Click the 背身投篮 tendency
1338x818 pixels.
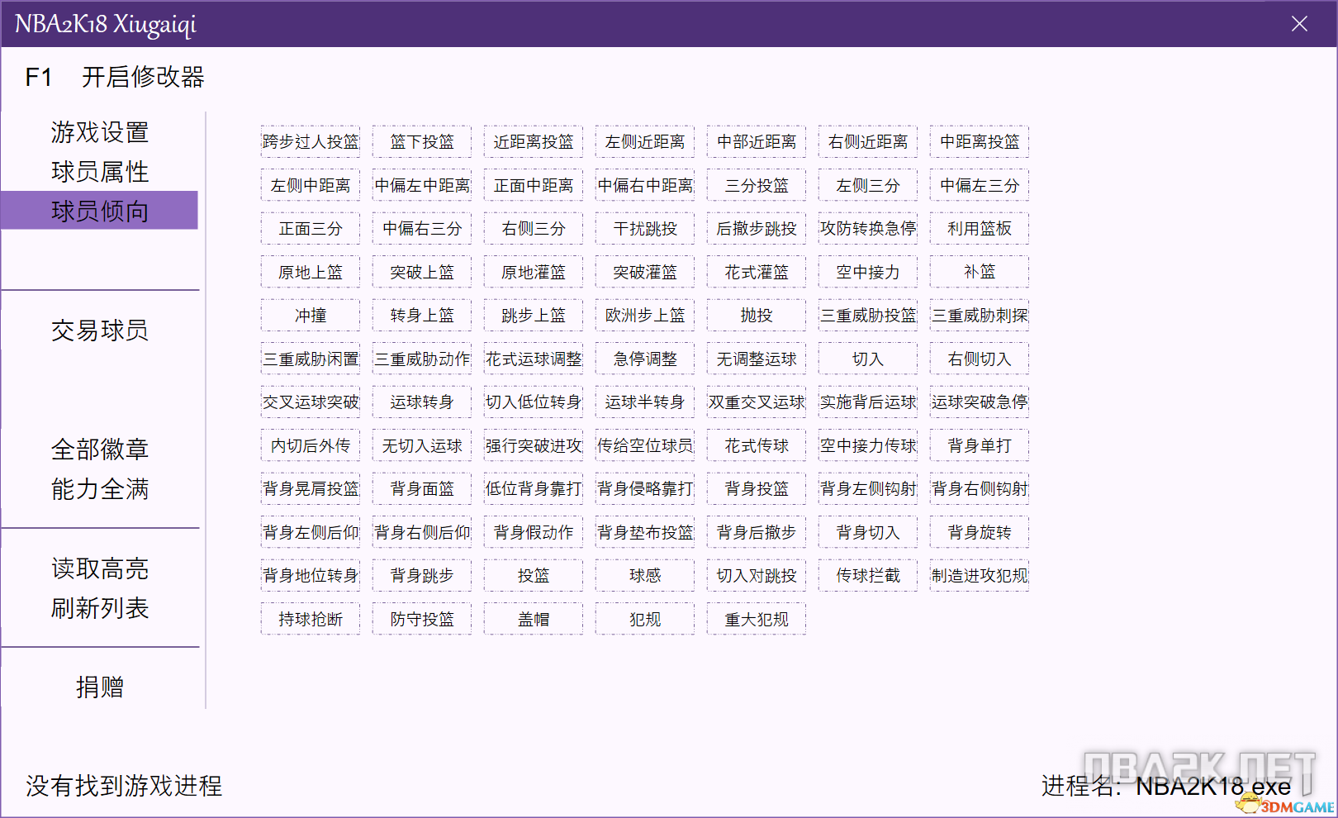pos(757,488)
